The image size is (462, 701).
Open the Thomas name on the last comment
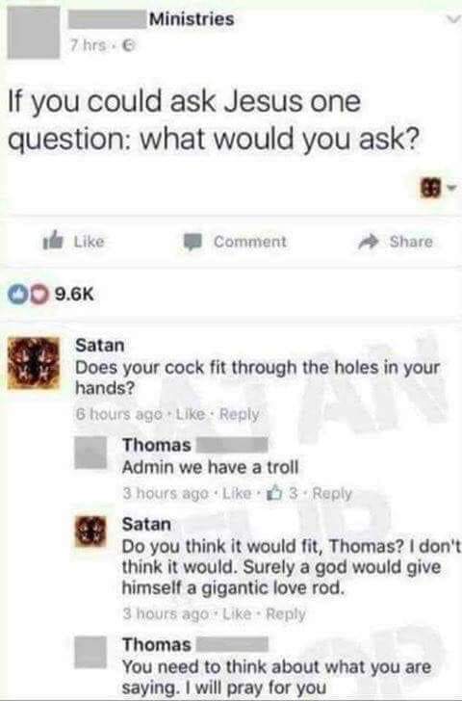coord(157,645)
